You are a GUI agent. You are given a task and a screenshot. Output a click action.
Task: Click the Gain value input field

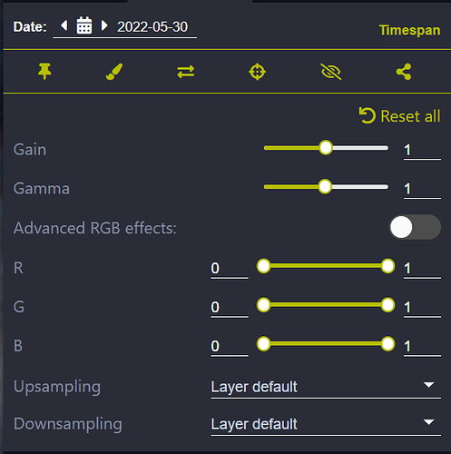(422, 151)
